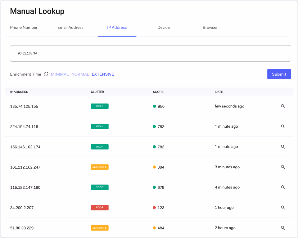298x238 pixels.
Task: Switch to the Phone Number tab
Action: (x=24, y=27)
